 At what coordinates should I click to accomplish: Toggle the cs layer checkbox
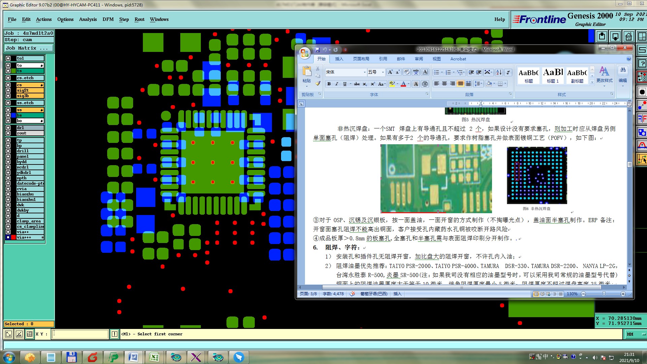point(8,85)
